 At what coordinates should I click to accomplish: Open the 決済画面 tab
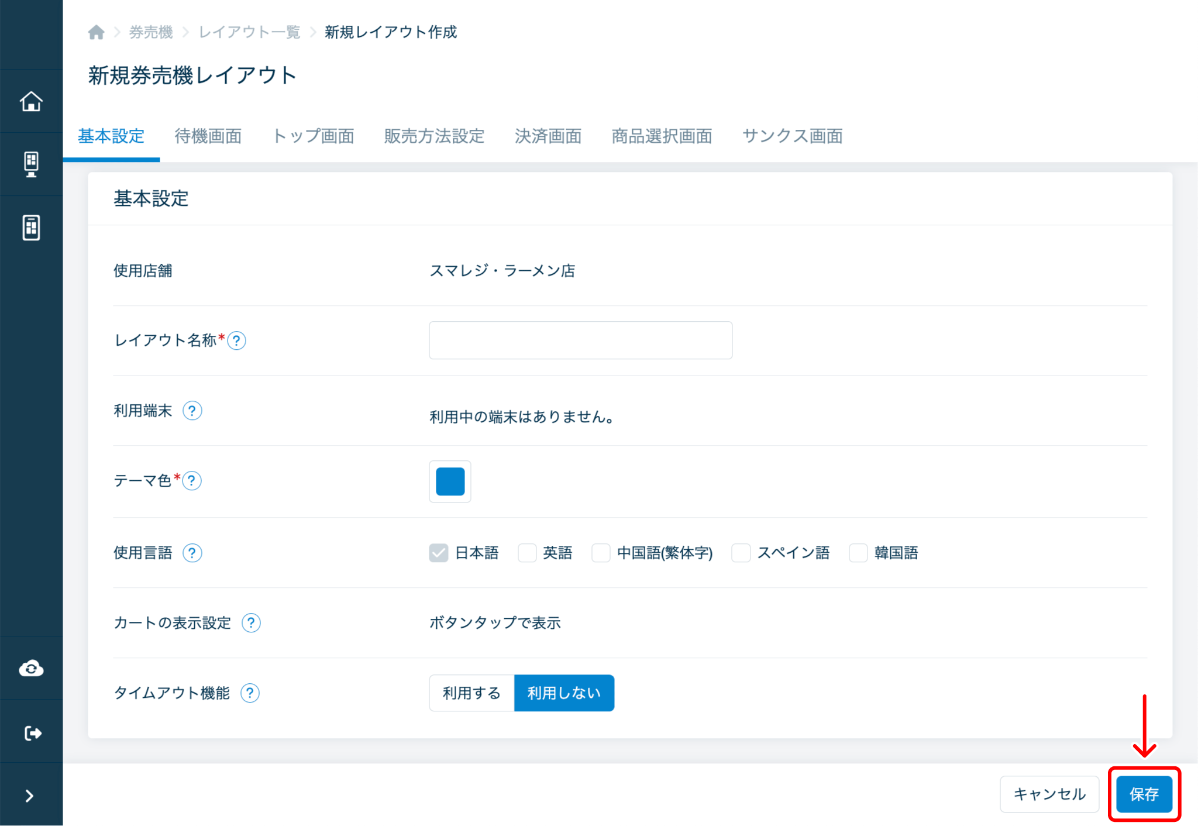coord(548,136)
